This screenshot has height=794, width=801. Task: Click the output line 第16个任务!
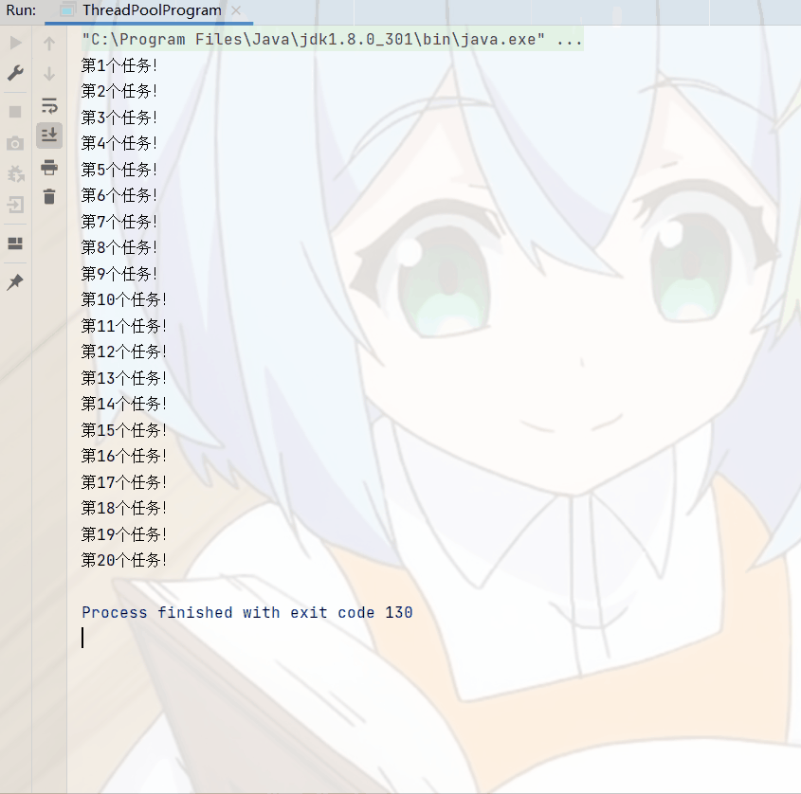124,456
